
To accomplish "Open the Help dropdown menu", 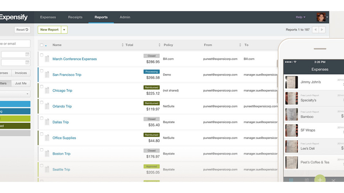I will 300,17.
